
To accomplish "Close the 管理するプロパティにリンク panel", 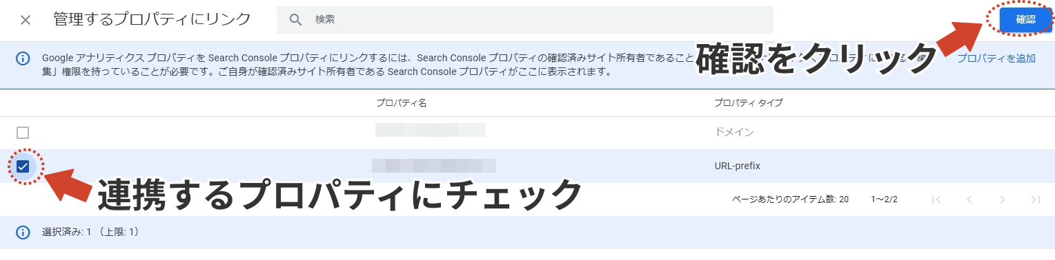I will (26, 19).
